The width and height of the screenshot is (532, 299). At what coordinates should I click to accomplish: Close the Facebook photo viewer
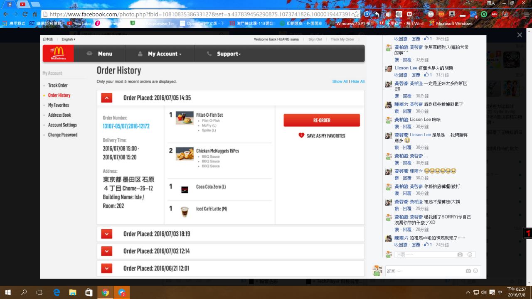click(519, 35)
